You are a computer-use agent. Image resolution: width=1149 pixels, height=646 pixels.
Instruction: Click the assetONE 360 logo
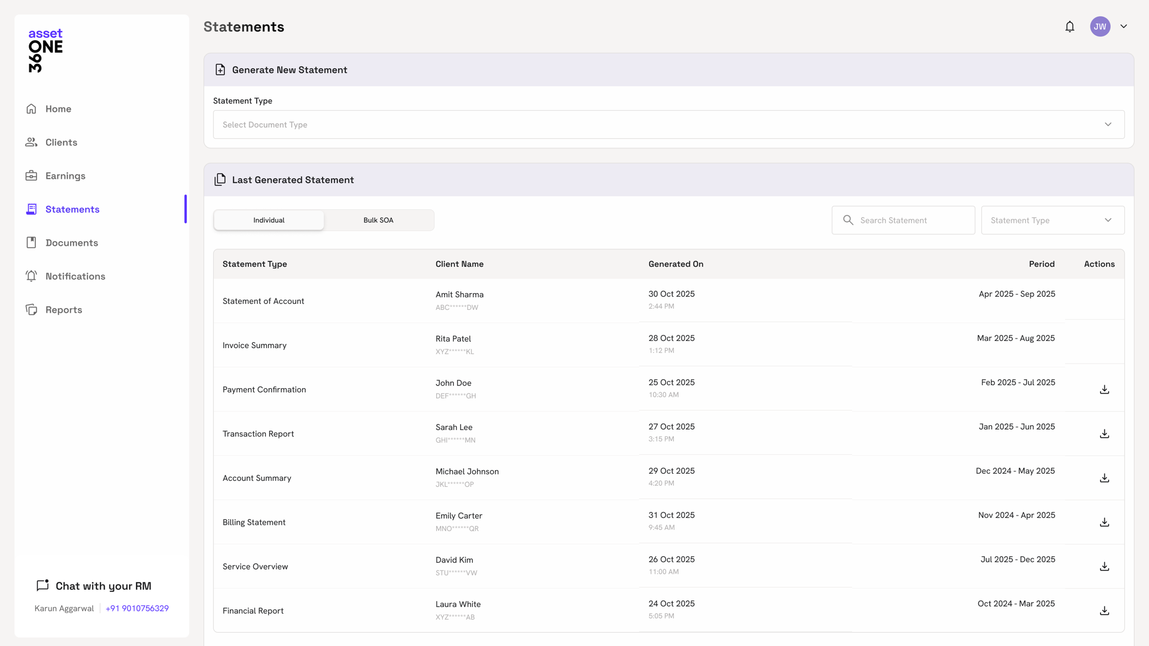(x=45, y=51)
